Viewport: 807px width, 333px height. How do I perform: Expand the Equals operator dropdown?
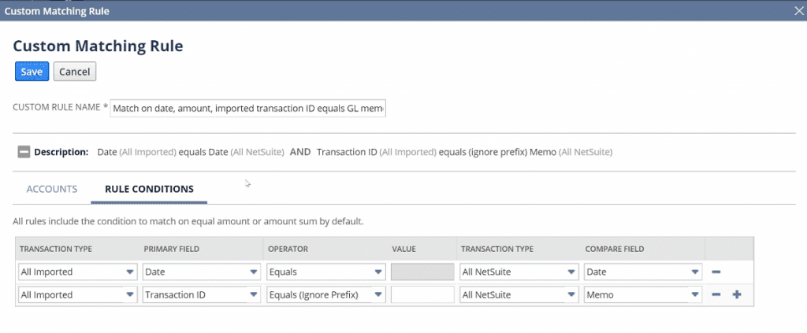[325, 272]
